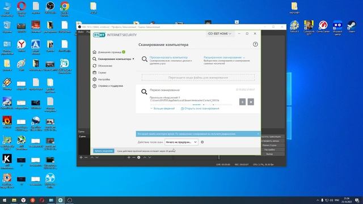This screenshot has width=363, height=204.
Task: Start the 'Scan your computer' link
Action: click(168, 57)
